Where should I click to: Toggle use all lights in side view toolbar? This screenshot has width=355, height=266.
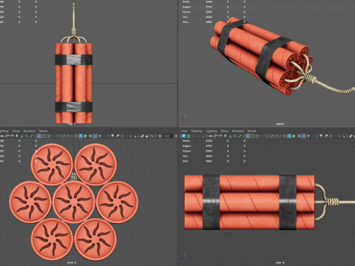(x=308, y=136)
